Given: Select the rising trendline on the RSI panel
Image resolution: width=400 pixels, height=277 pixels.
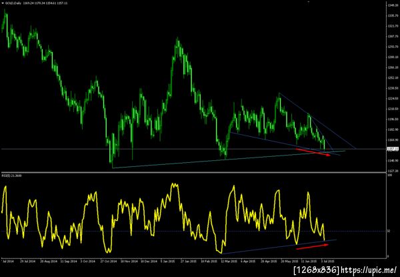Looking at the screenshot, I should 279,246.
